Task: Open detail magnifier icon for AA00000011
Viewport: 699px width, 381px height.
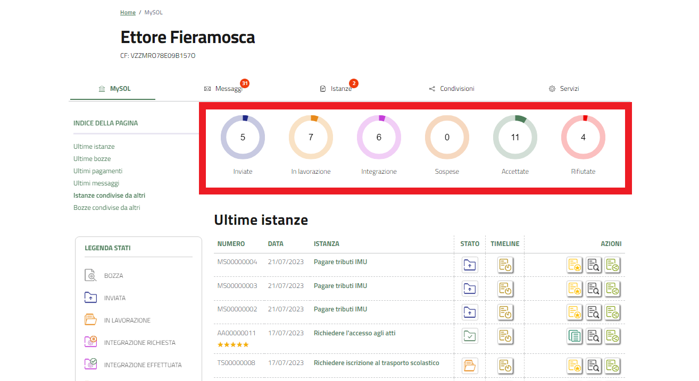Action: [593, 336]
